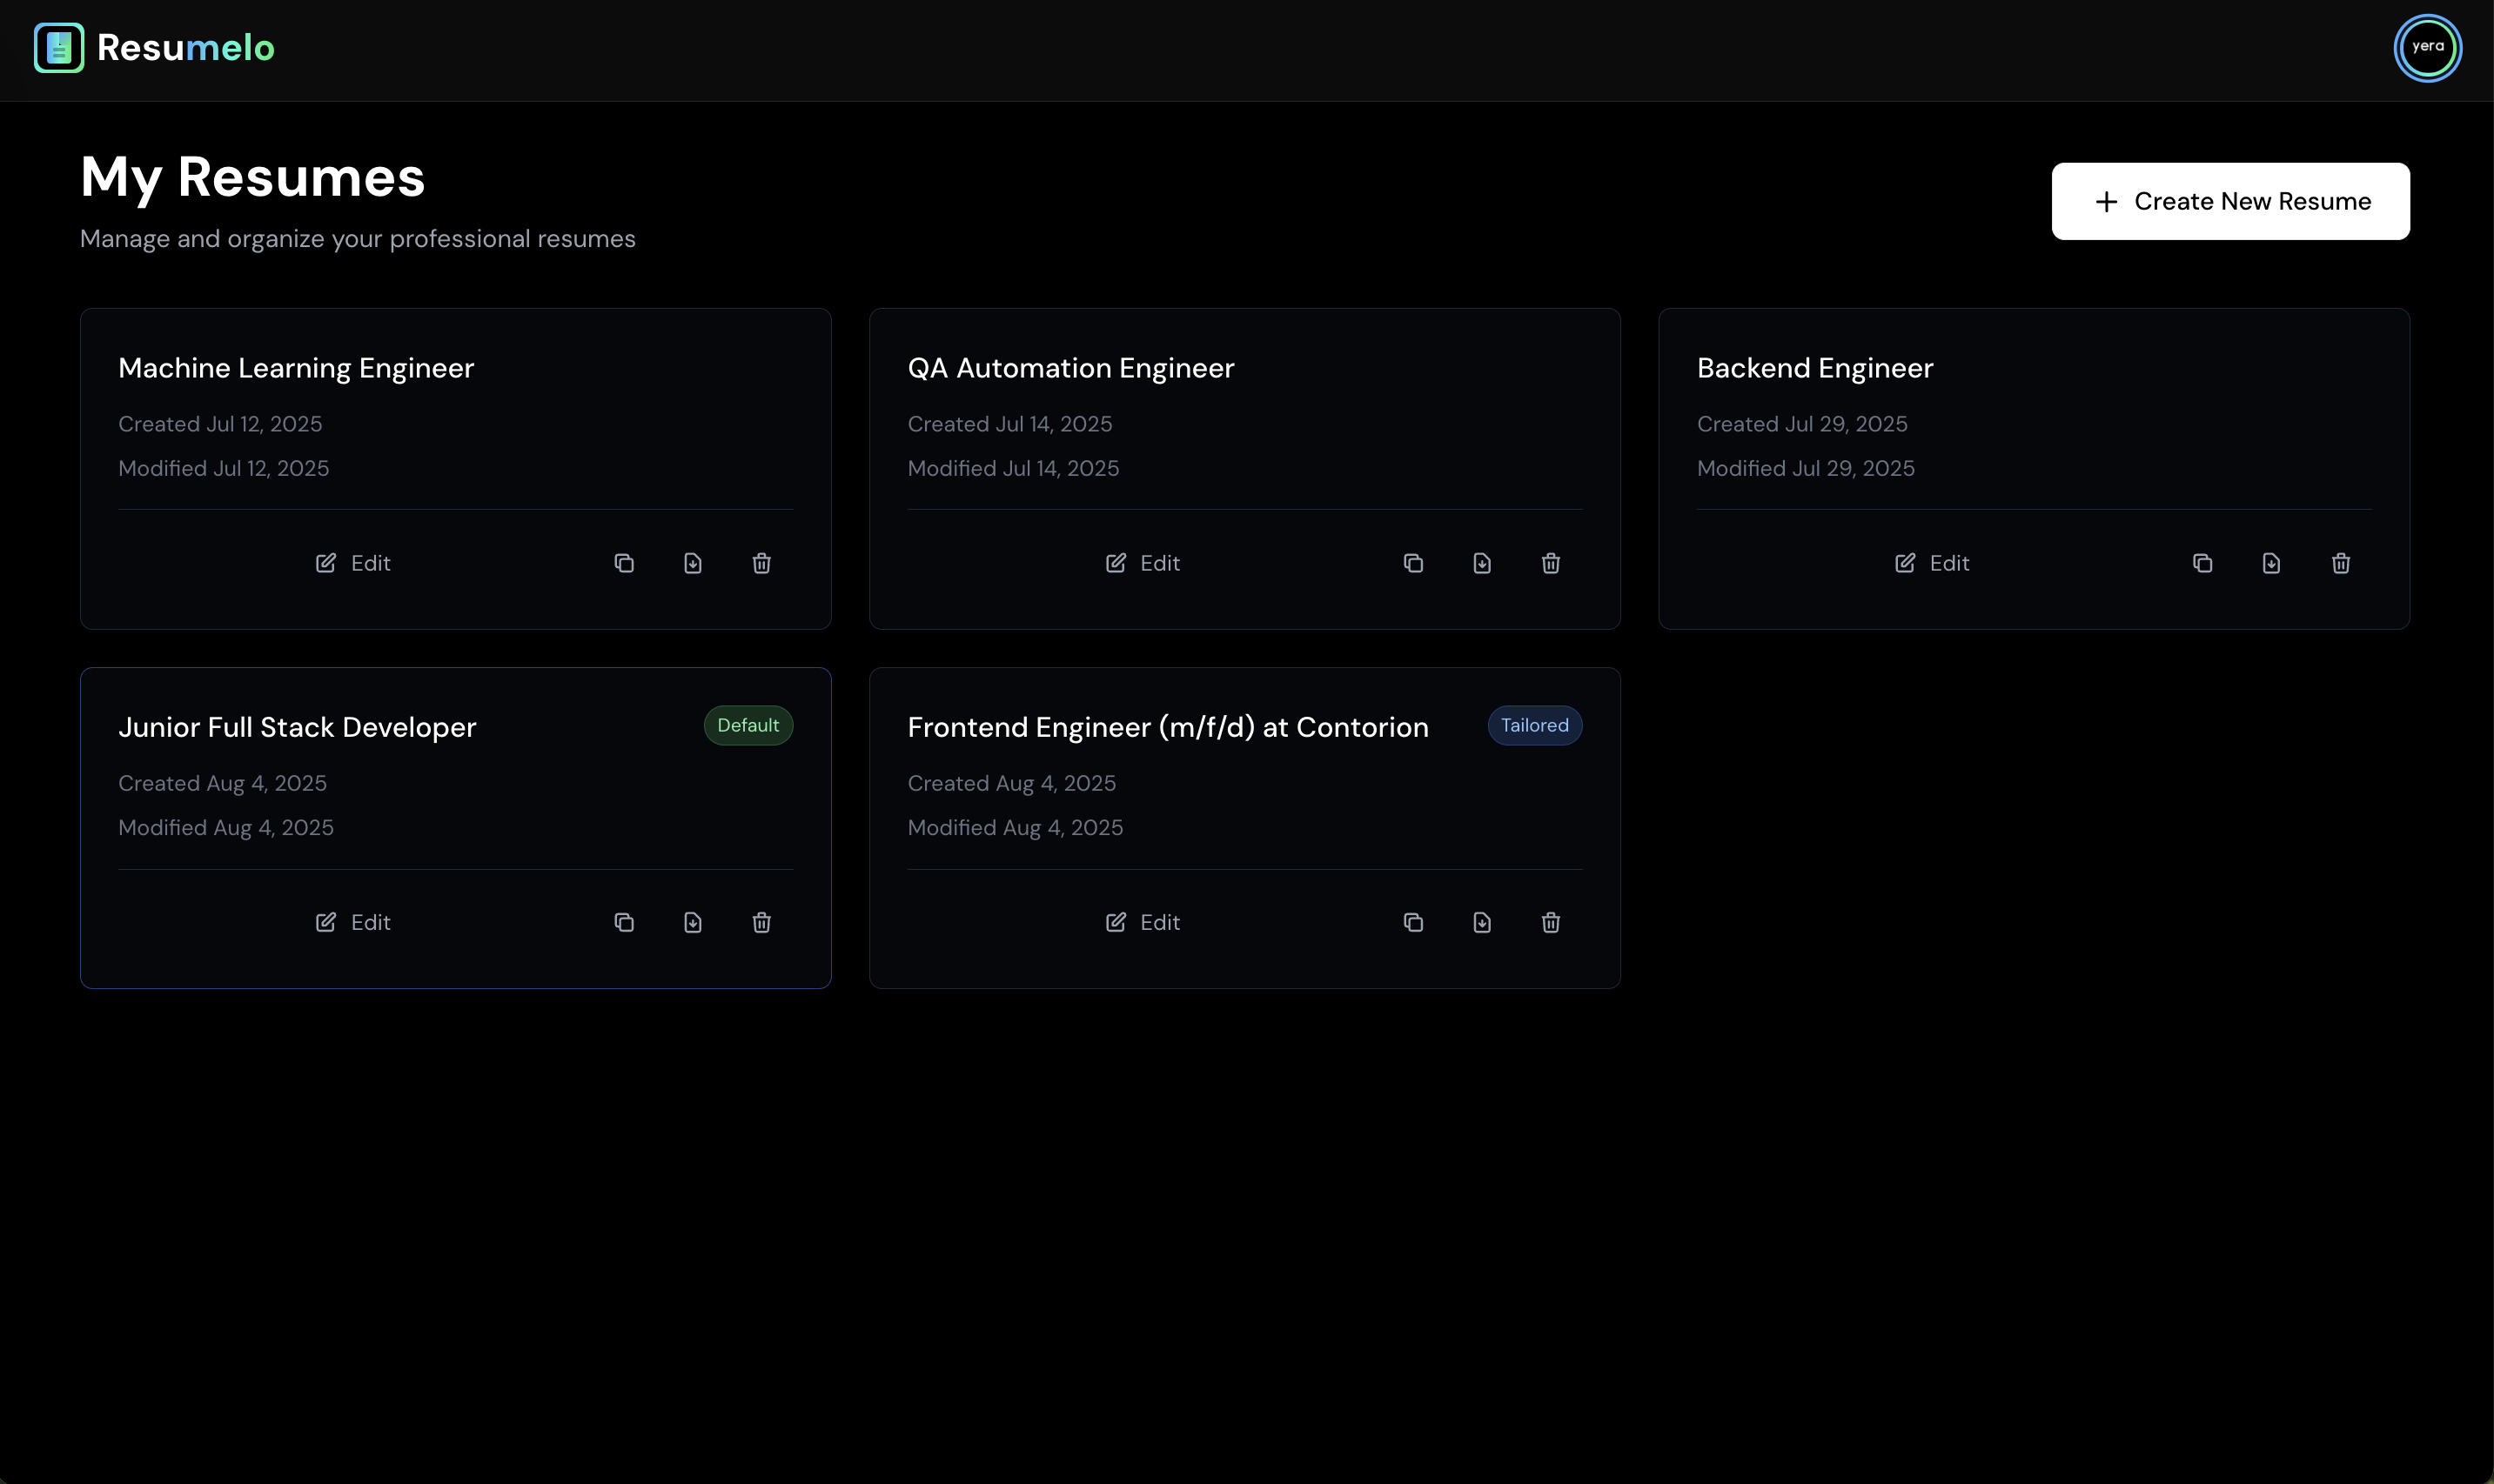Click Create New Resume button

point(2230,201)
